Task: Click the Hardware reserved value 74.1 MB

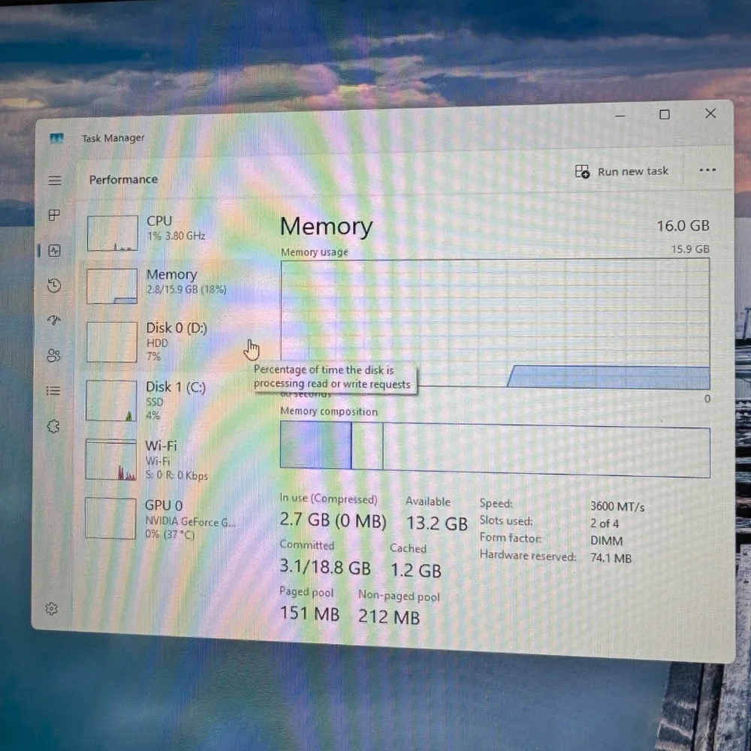Action: (x=611, y=558)
